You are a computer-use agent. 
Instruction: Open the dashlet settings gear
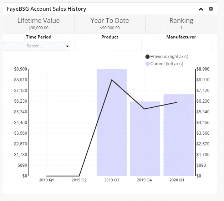pos(211,9)
